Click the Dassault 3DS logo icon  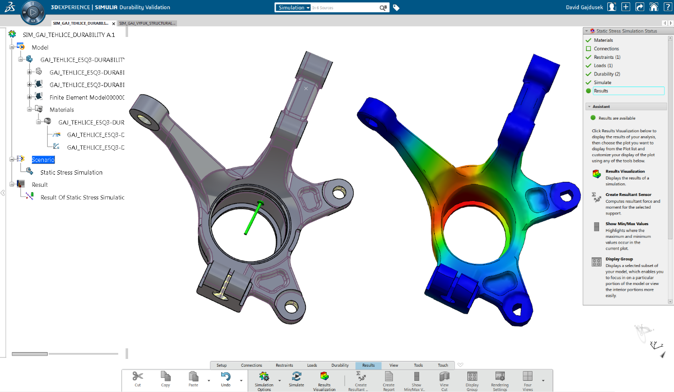[10, 7]
